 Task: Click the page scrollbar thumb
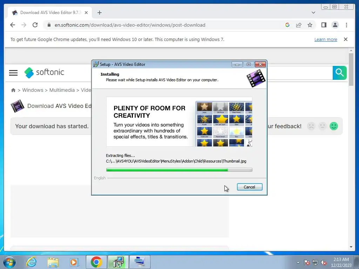(x=351, y=69)
